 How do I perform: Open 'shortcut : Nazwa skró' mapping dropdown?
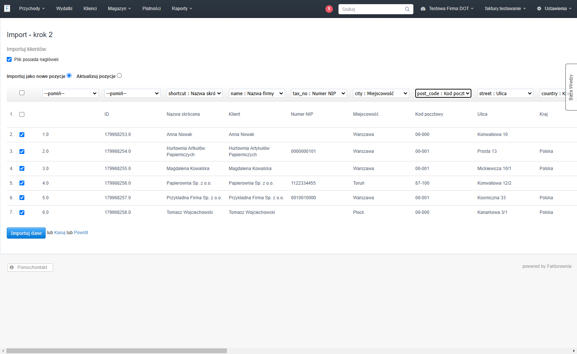coord(195,93)
